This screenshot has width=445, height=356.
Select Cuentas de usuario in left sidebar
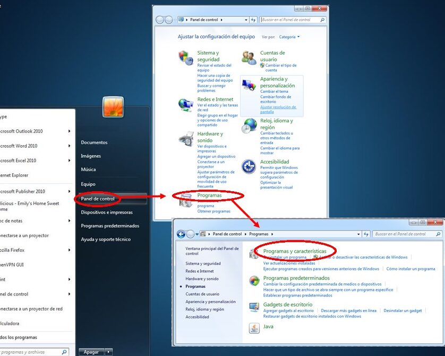202,294
